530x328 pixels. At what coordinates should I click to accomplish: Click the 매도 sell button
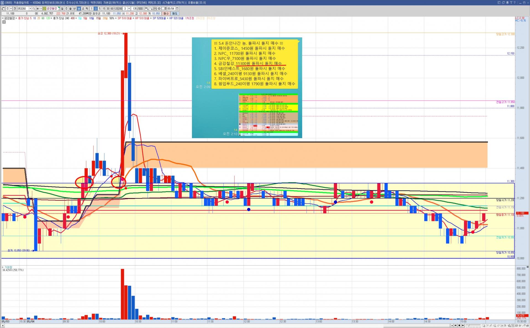(x=175, y=13)
